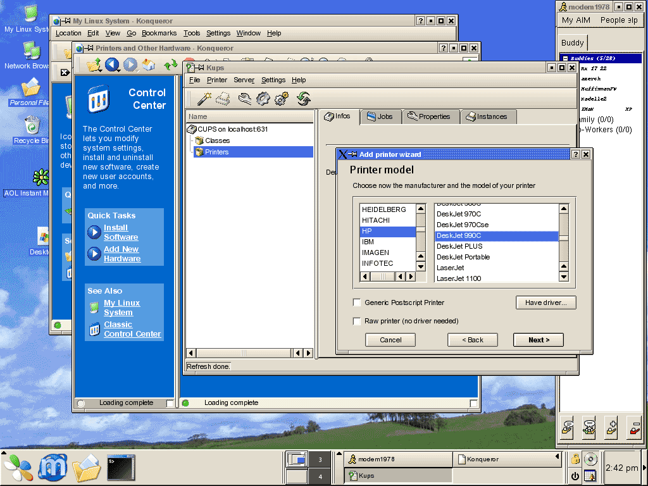
Task: Open the Add New Hardware link
Action: (x=122, y=254)
